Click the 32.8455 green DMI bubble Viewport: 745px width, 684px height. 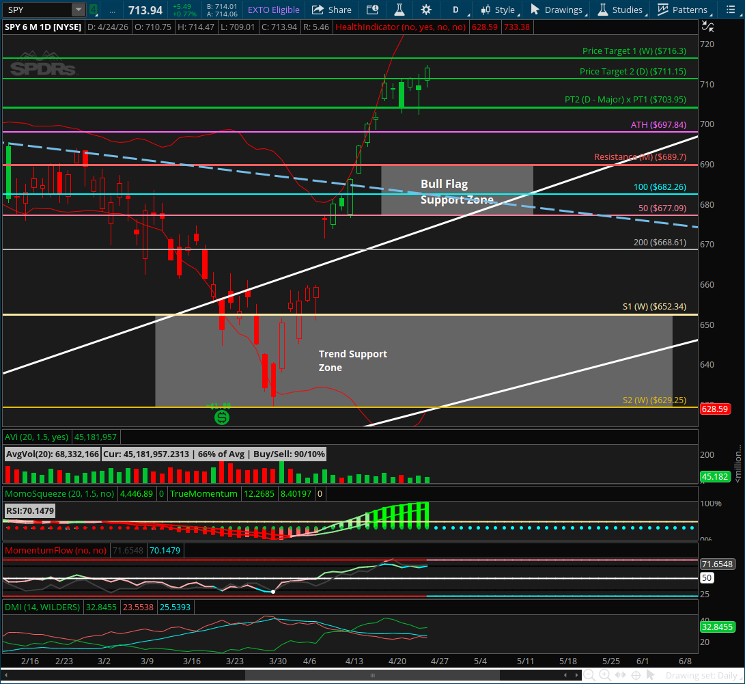pyautogui.click(x=717, y=627)
